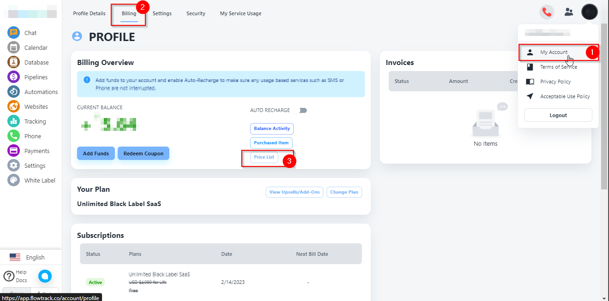Open the Websites globe icon
Image resolution: width=609 pixels, height=301 pixels.
click(14, 106)
